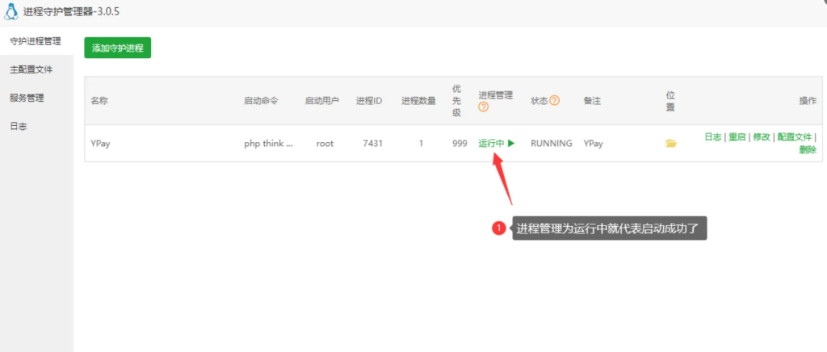The height and width of the screenshot is (352, 827).
Task: Click the 进程数量 column header
Action: [419, 101]
